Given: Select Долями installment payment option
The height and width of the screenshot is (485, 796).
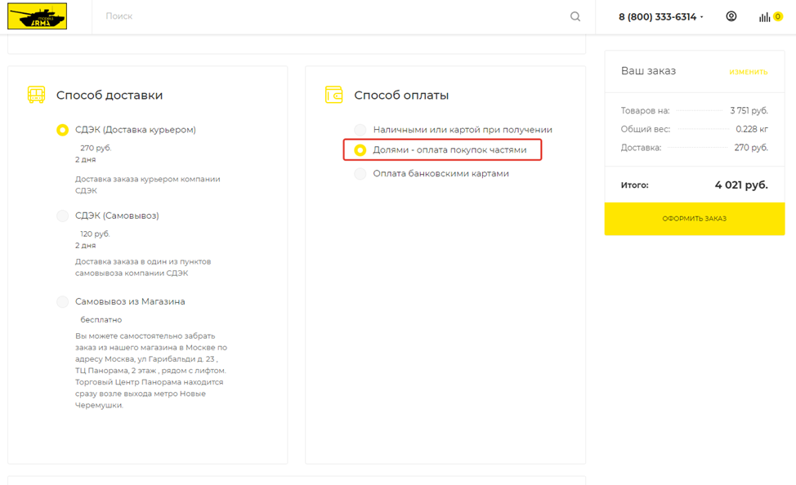Looking at the screenshot, I should pyautogui.click(x=360, y=151).
